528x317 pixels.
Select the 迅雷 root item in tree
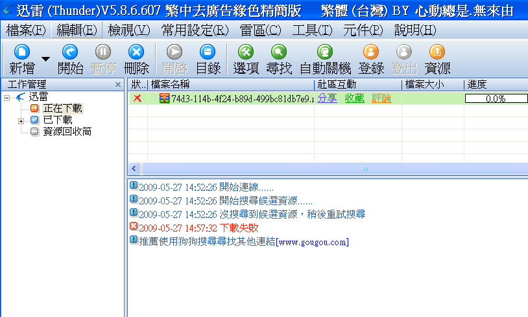point(38,96)
